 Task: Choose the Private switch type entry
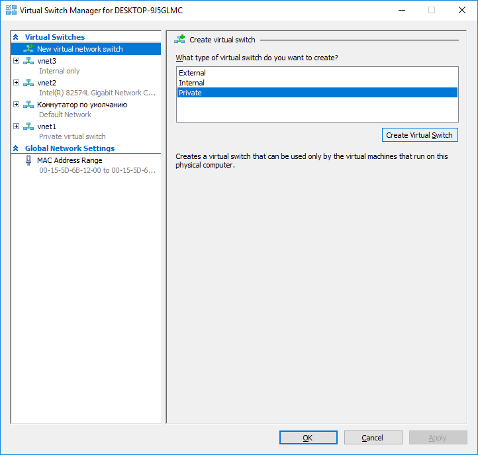[x=317, y=93]
